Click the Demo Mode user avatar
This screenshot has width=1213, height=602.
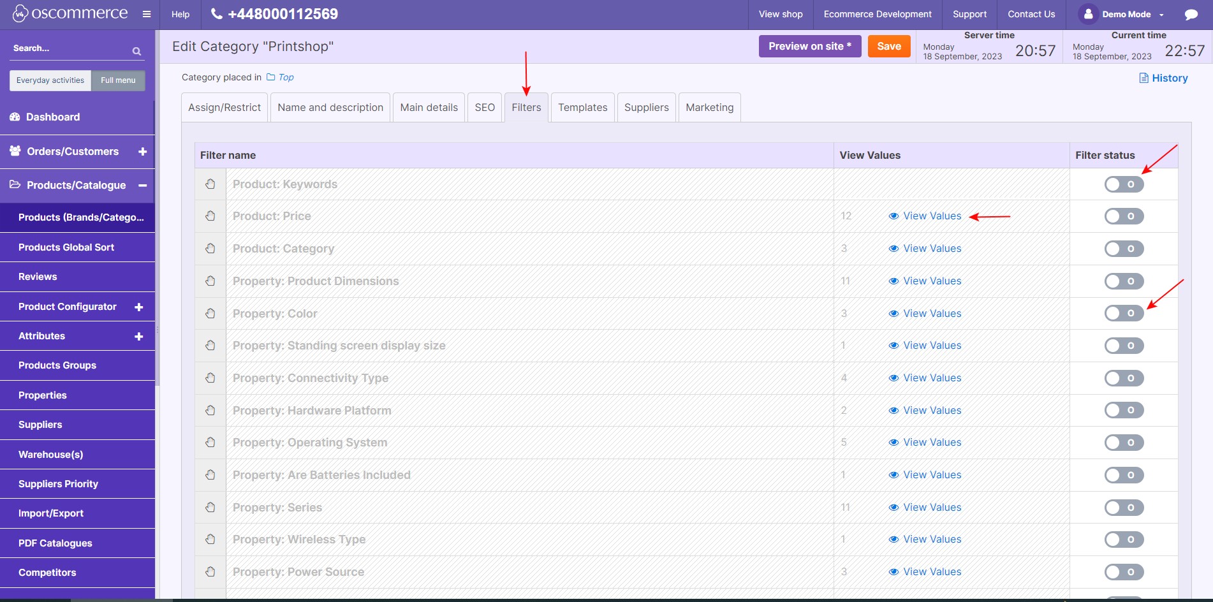[x=1088, y=14]
